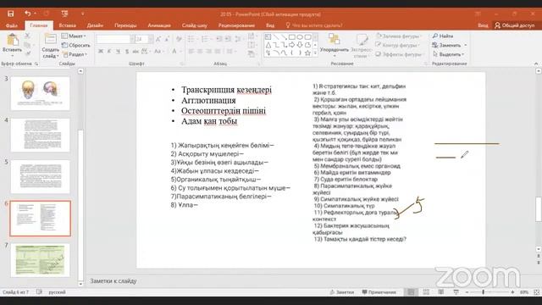Click the Вход sign-in link
The height and width of the screenshot is (305, 542).
pos(483,25)
